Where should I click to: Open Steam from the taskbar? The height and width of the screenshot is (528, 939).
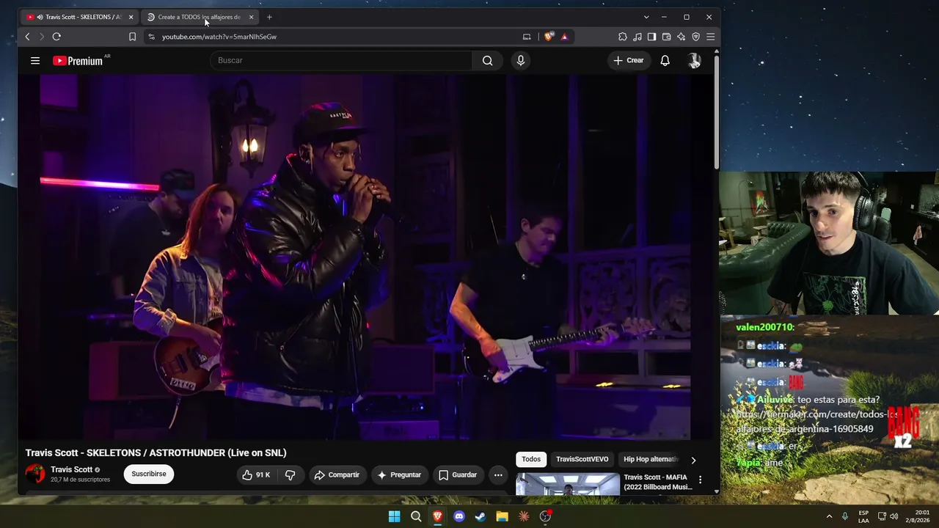click(x=481, y=516)
